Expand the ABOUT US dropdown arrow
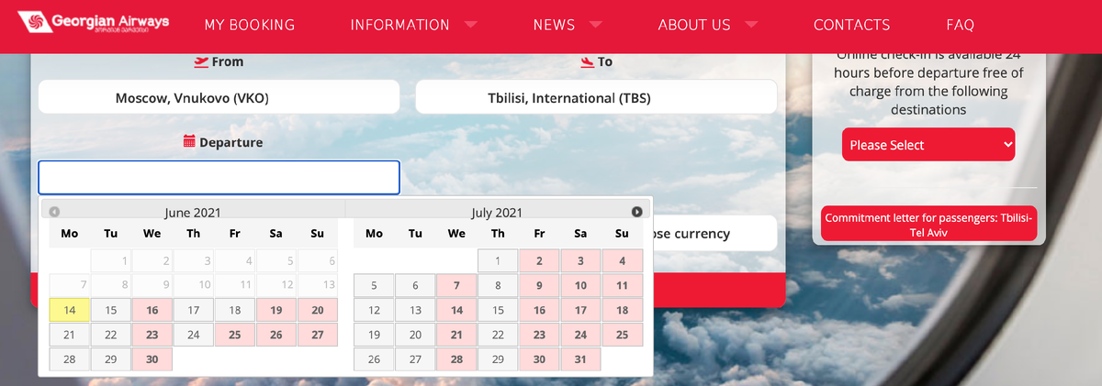Viewport: 1102px width, 386px height. click(751, 25)
